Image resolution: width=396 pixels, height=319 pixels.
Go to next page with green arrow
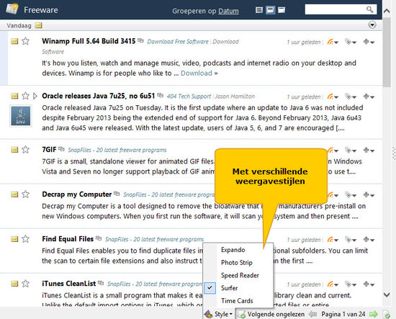[x=374, y=314]
